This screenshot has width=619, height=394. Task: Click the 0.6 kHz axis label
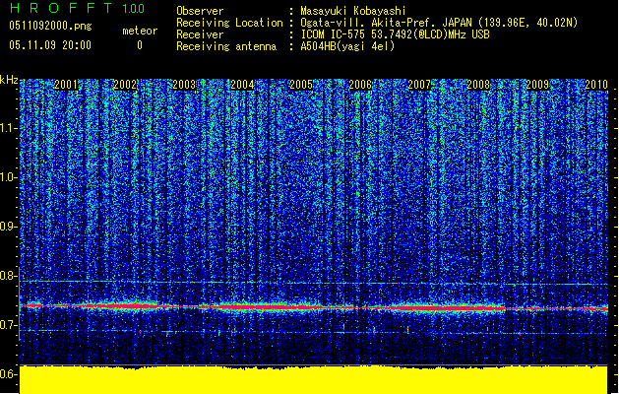click(x=9, y=374)
